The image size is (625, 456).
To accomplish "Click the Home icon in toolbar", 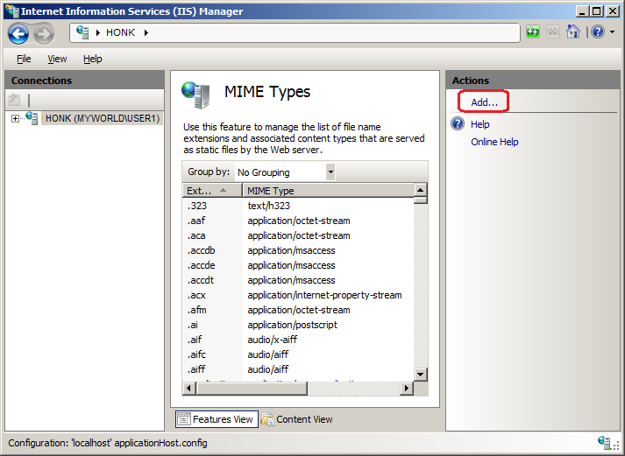I will (573, 32).
